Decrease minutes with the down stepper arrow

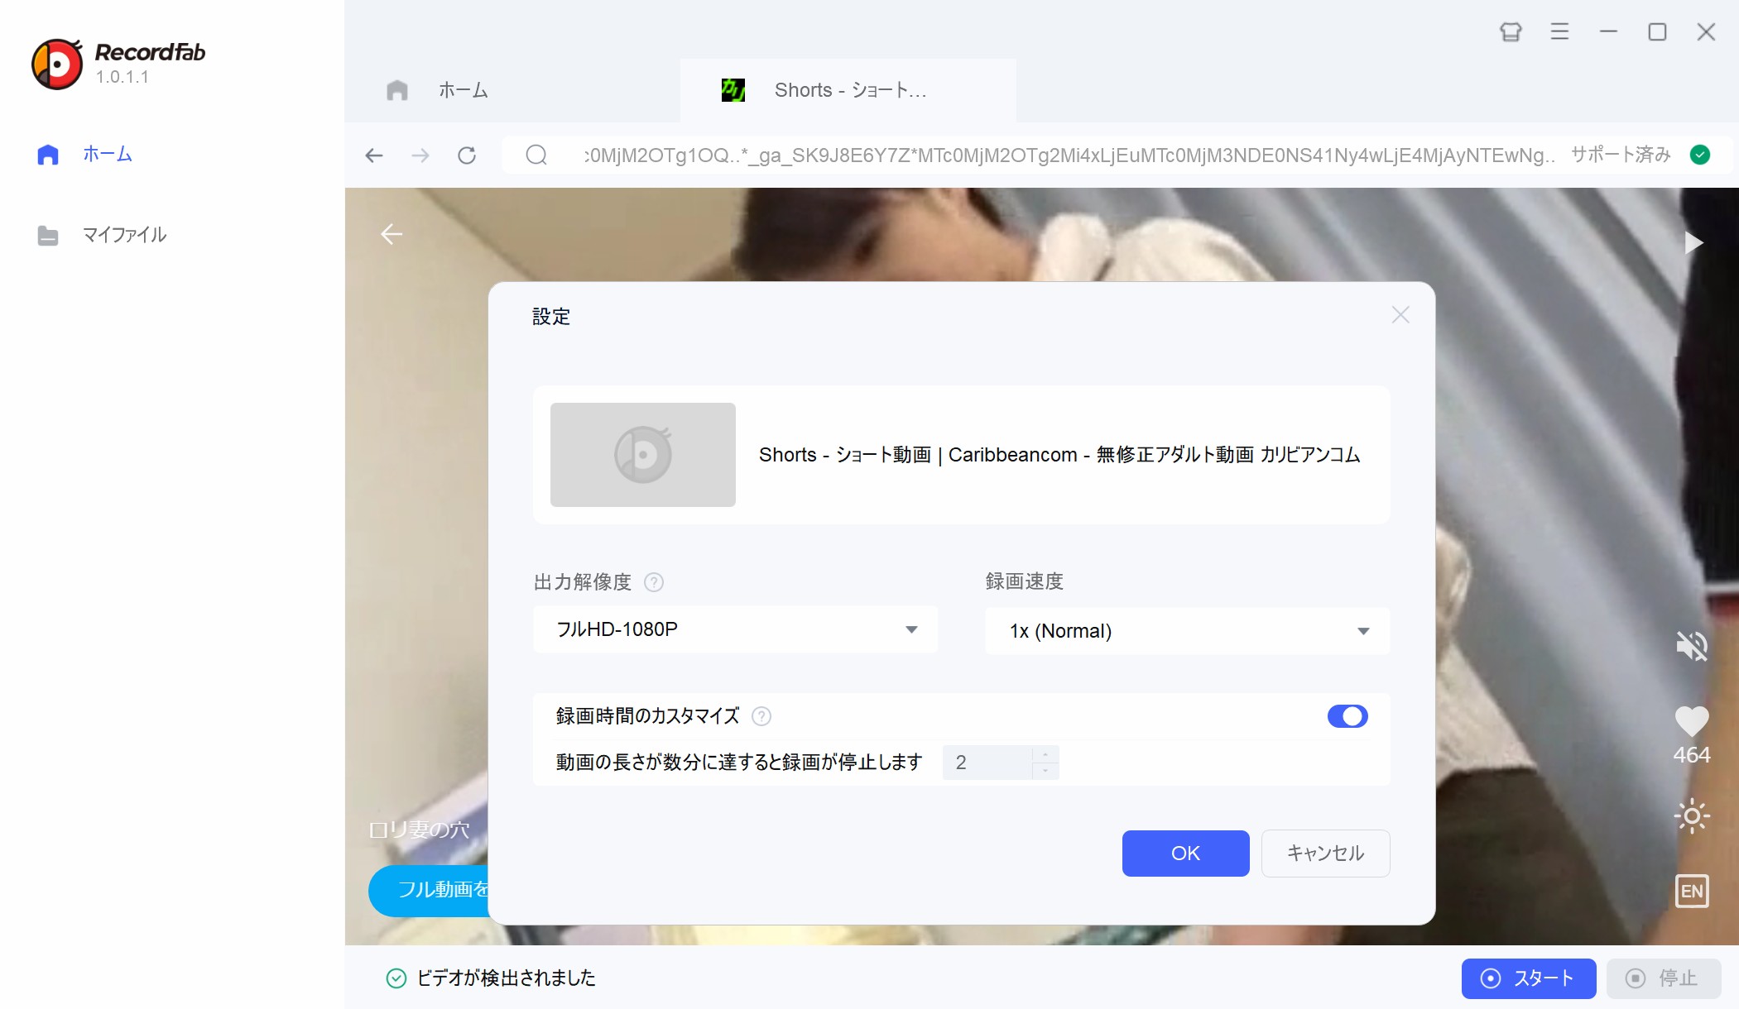[1045, 771]
